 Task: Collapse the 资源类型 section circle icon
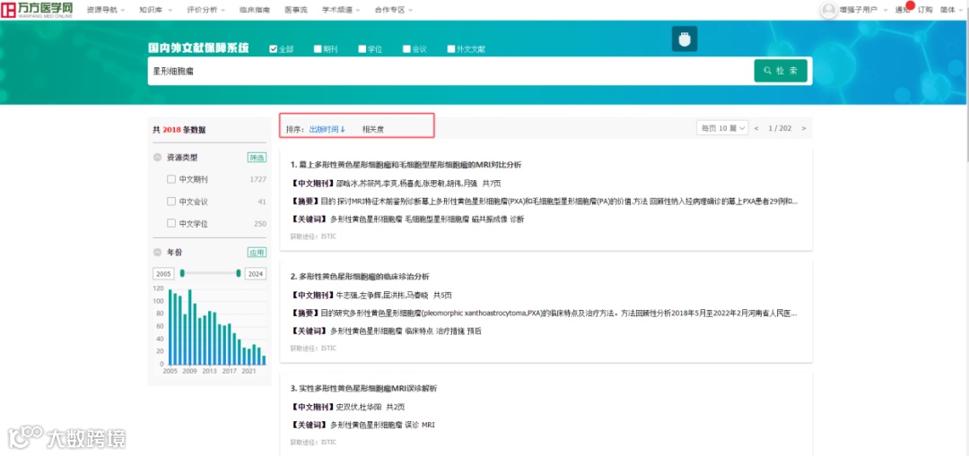point(158,158)
